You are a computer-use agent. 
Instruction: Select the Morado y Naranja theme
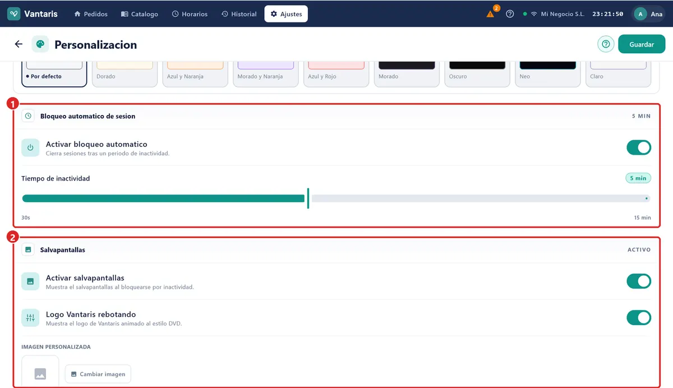(266, 73)
